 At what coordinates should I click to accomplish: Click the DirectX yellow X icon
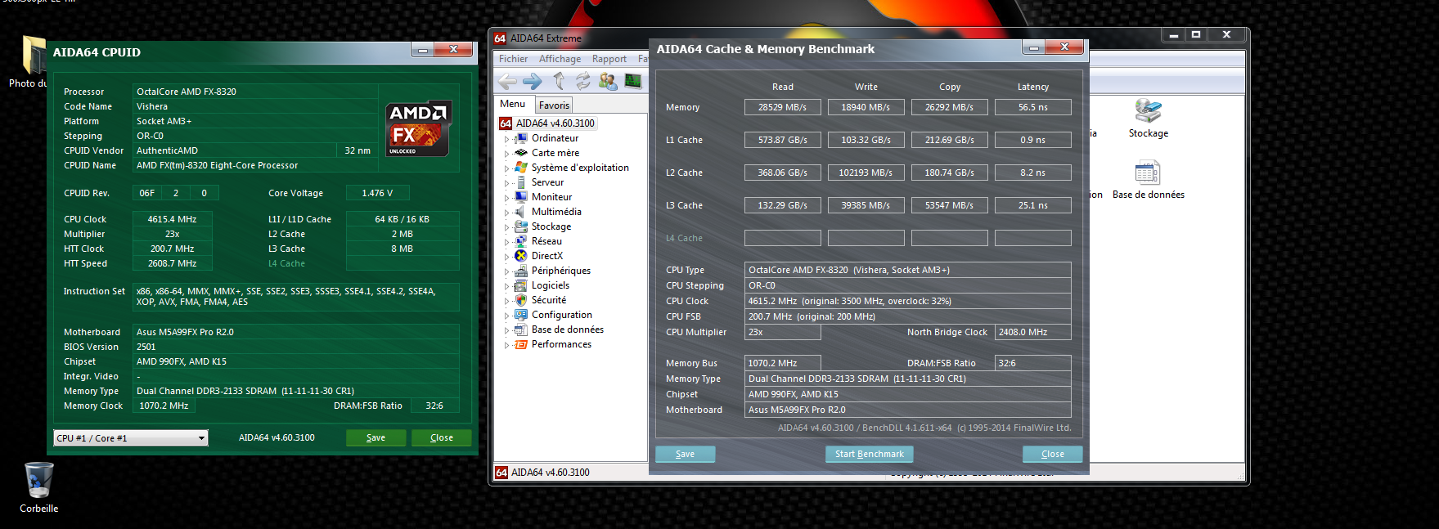click(521, 256)
